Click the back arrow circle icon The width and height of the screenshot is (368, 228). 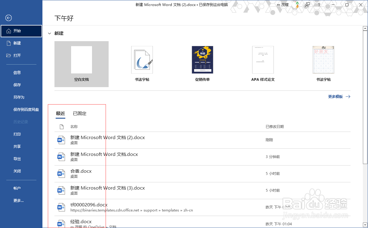click(x=8, y=18)
